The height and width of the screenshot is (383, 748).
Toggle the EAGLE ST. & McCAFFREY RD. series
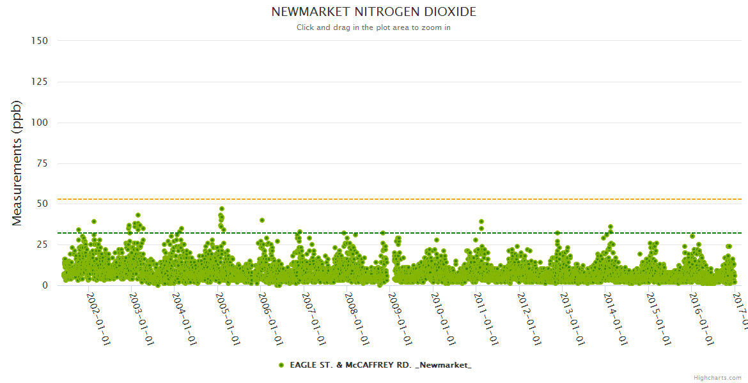tap(380, 366)
